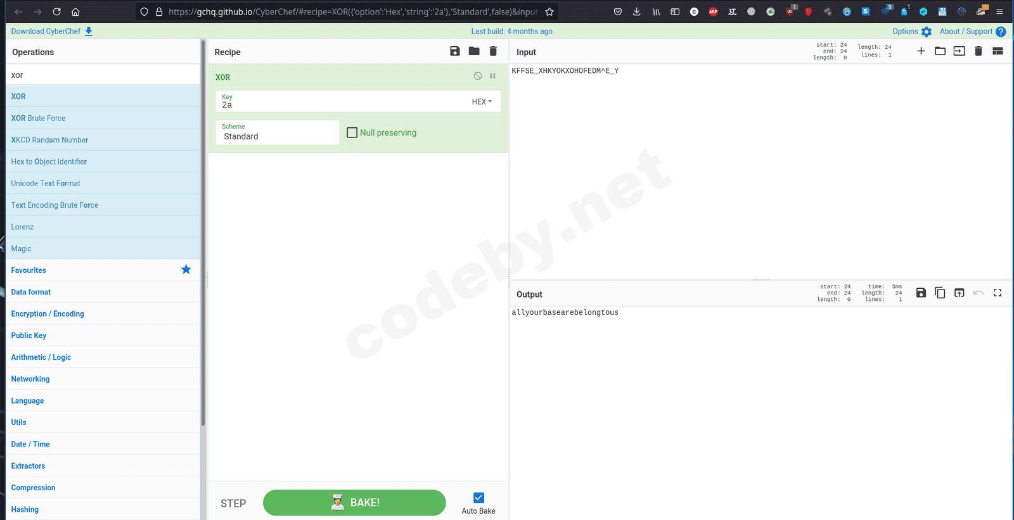Disable the XOR operation
This screenshot has width=1014, height=520.
[478, 76]
